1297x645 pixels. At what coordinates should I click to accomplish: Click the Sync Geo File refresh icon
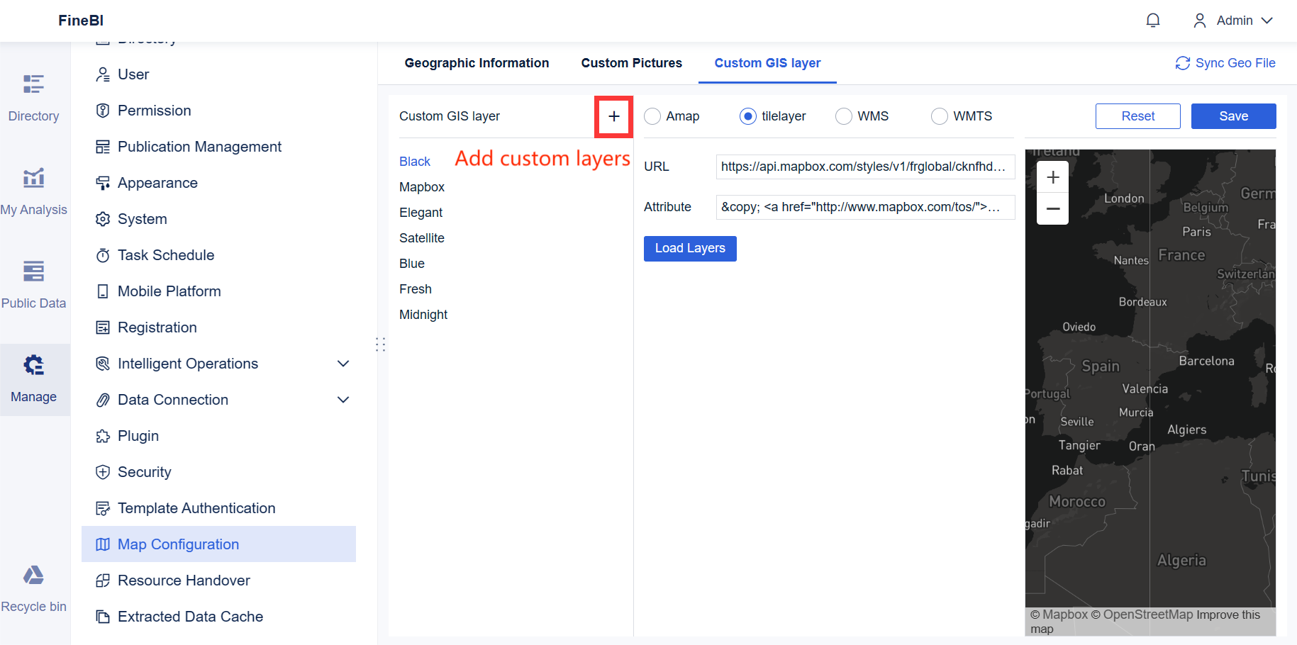[x=1182, y=63]
